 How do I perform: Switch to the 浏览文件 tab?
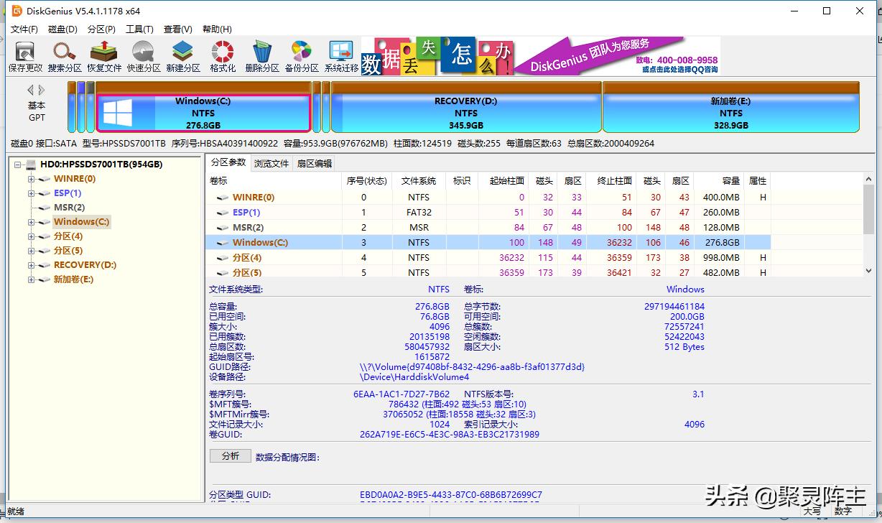(271, 163)
